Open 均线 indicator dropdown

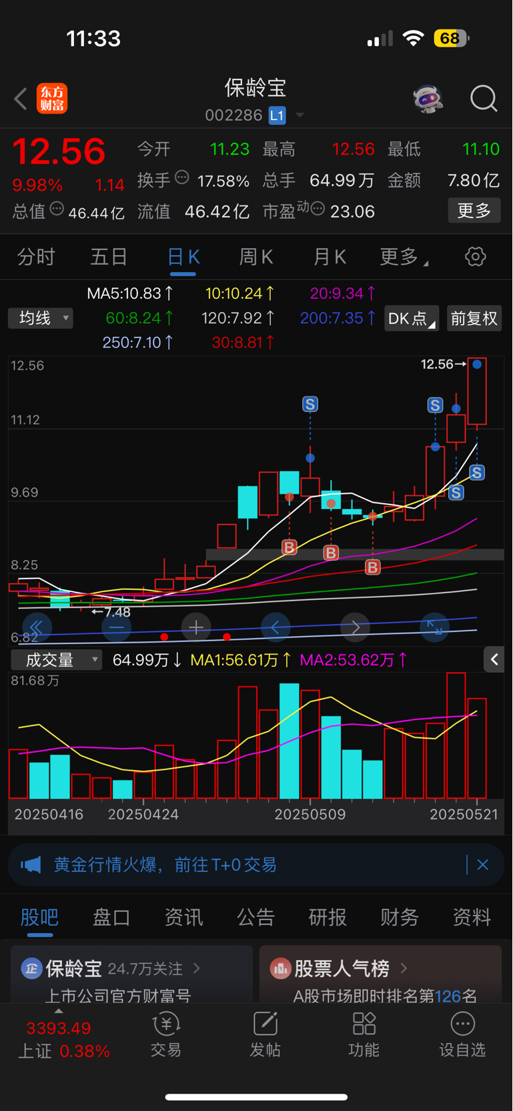click(41, 318)
